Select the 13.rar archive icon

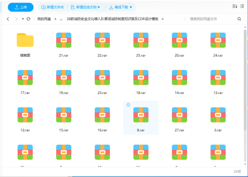(218, 77)
